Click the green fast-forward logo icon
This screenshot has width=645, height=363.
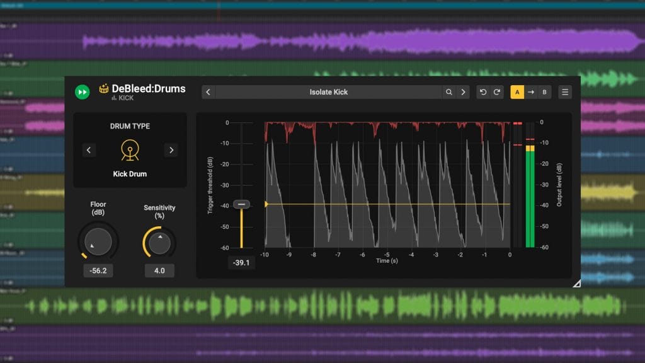pos(83,92)
